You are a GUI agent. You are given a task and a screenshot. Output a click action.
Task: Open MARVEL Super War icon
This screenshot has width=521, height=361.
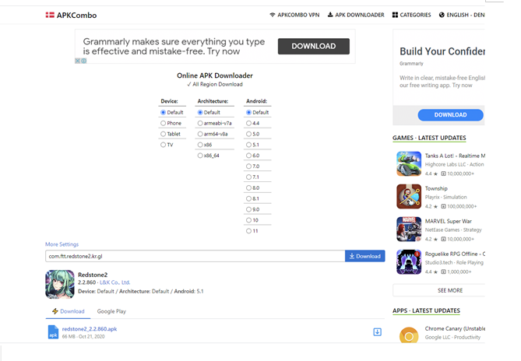pos(409,230)
